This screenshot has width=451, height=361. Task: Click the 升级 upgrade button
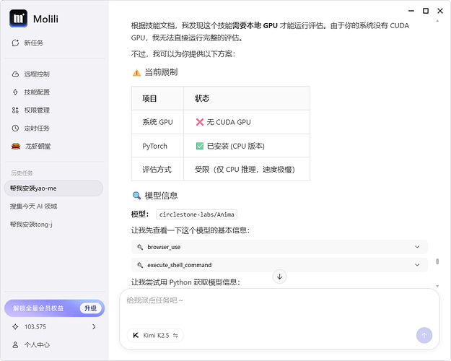(x=90, y=308)
